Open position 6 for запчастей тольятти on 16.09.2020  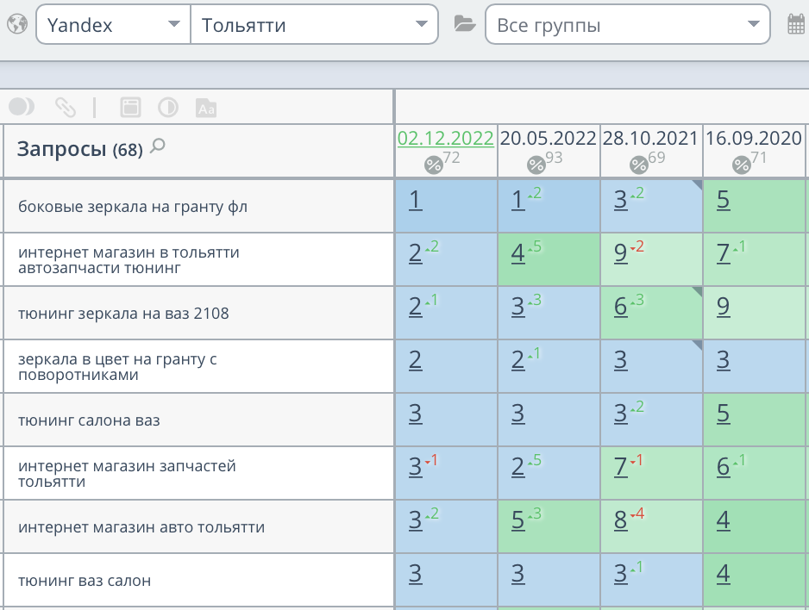(x=724, y=467)
